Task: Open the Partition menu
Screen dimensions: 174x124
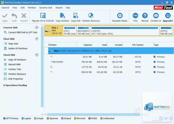Action: click(32, 8)
